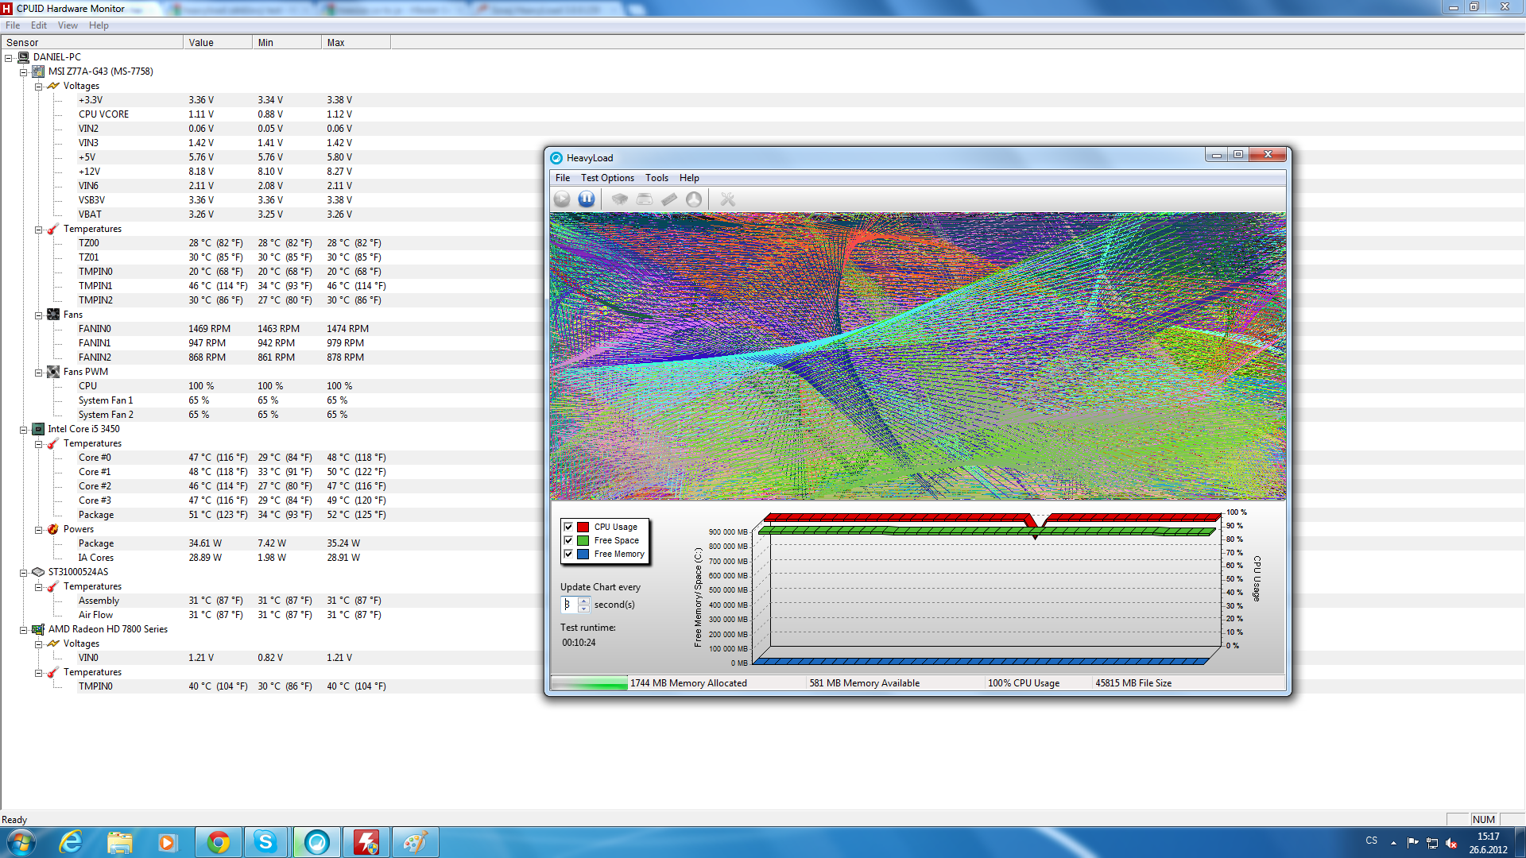Click the green Free Space color swatch
The height and width of the screenshot is (858, 1526).
583,540
